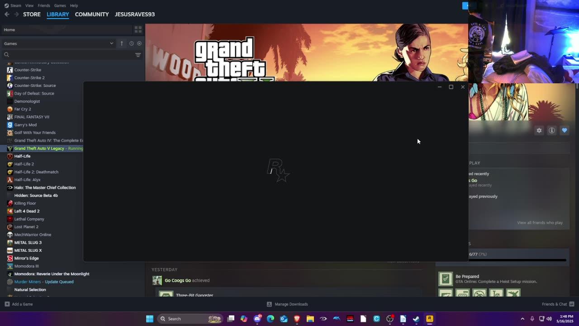579x326 pixels.
Task: Select Counter-Strike: Source in game list
Action: point(35,86)
